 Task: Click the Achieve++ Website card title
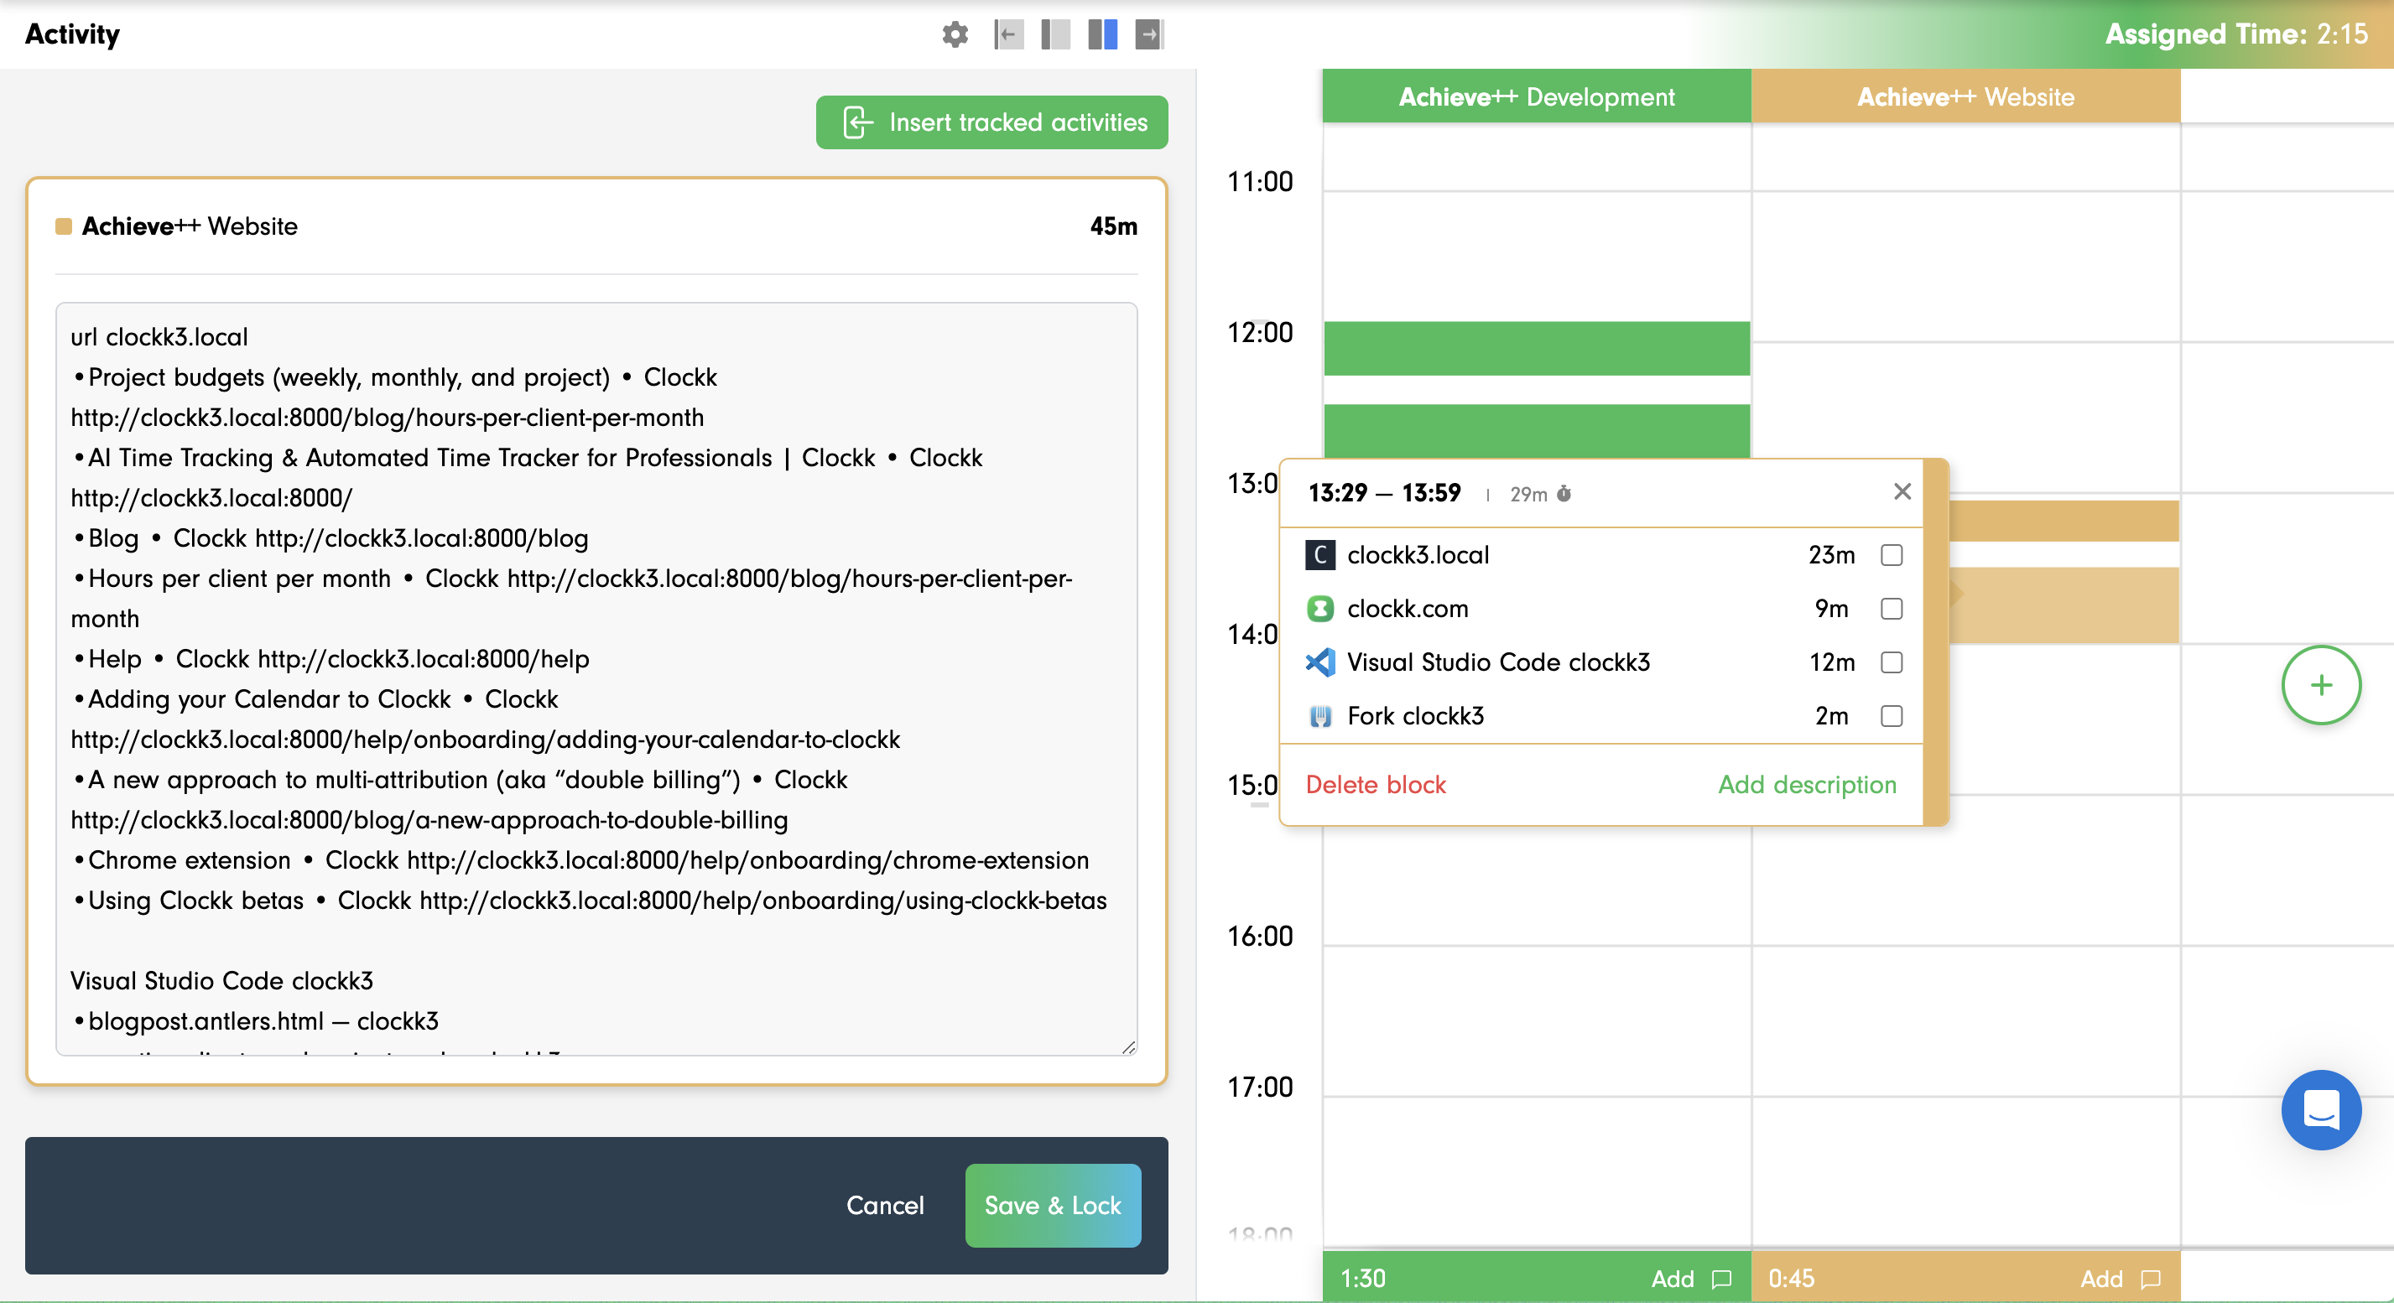coord(190,226)
